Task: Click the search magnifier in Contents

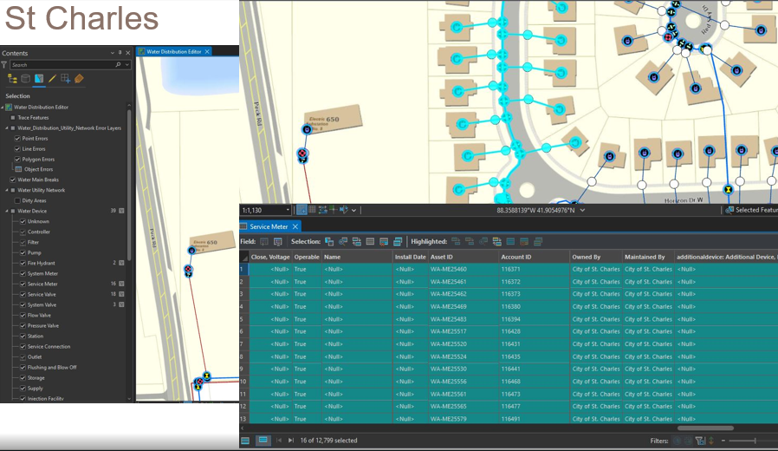Action: pyautogui.click(x=118, y=64)
